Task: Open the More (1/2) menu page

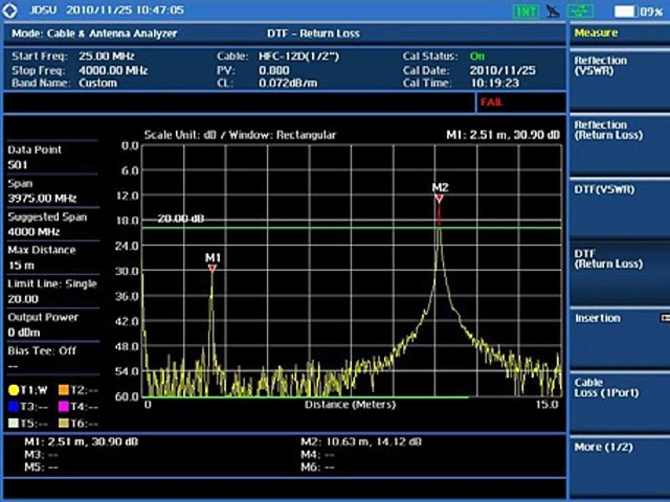Action: coord(619,467)
